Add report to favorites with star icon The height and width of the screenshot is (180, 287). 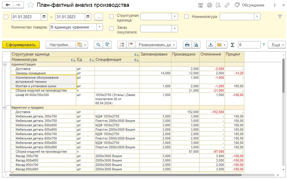coord(30,5)
